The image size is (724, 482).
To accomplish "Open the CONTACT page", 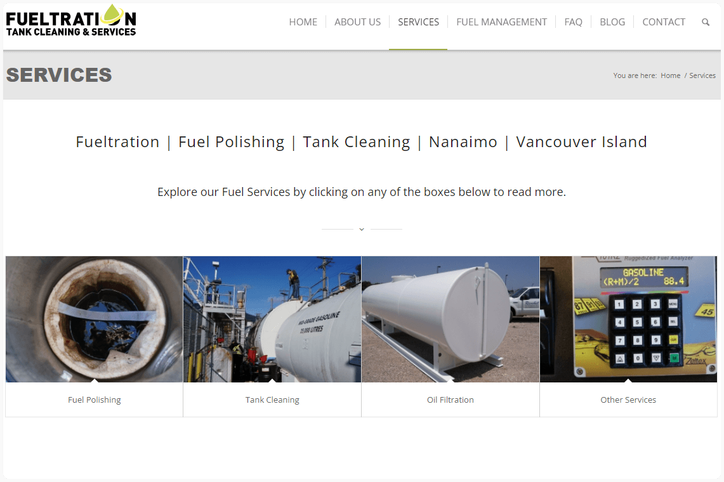I will pyautogui.click(x=664, y=22).
